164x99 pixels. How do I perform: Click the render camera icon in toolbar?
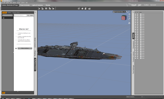89,8
